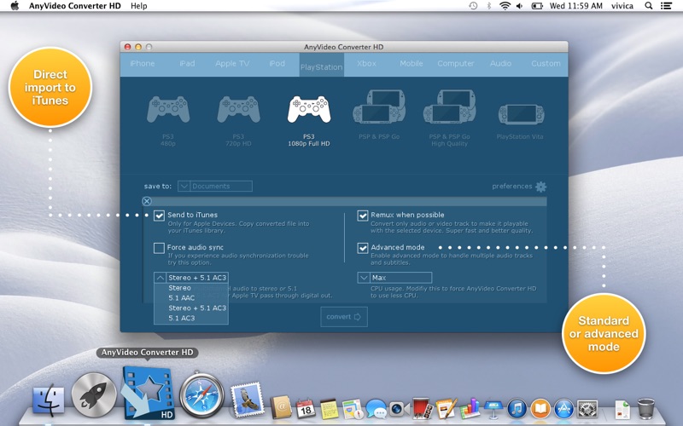Open Launchpad rocket icon in Dock
Screen dimensions: 683x426
coord(94,395)
